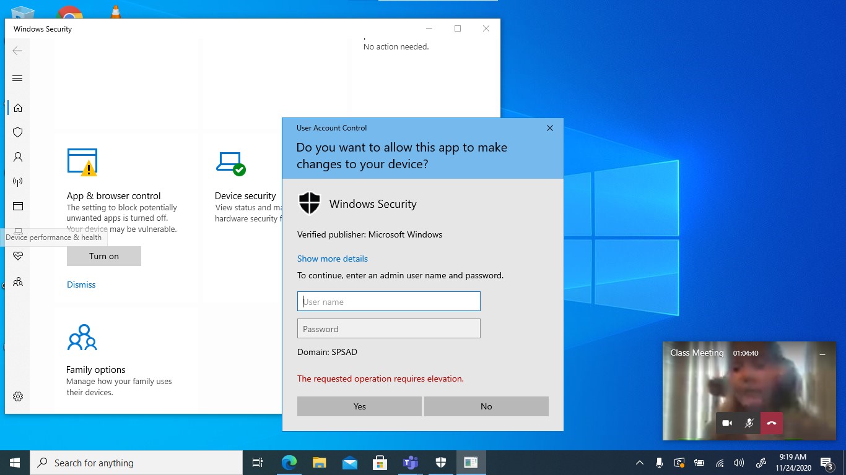Open the App & browser control heading

tap(114, 196)
